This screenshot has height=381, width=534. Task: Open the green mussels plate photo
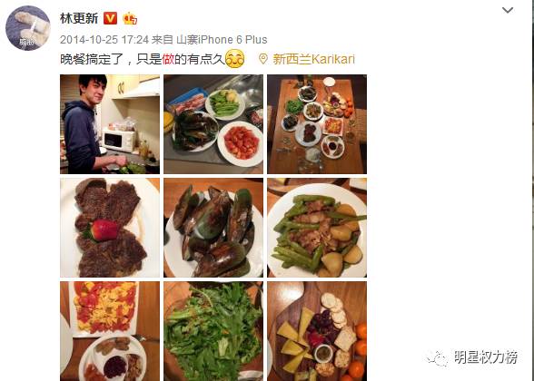click(x=213, y=228)
